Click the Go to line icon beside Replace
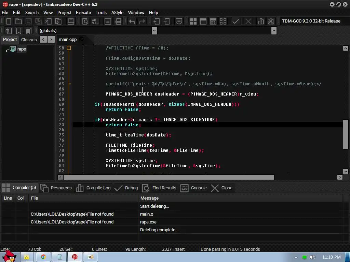350x262 pixels. point(108,21)
